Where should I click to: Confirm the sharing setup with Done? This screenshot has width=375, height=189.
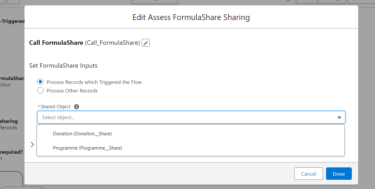(x=338, y=174)
